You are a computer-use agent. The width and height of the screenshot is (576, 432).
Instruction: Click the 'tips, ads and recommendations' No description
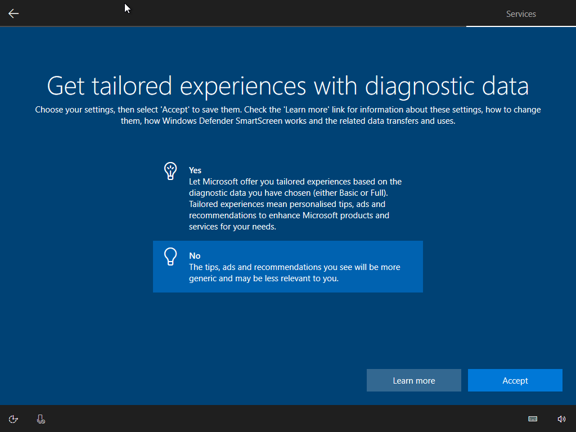click(294, 273)
